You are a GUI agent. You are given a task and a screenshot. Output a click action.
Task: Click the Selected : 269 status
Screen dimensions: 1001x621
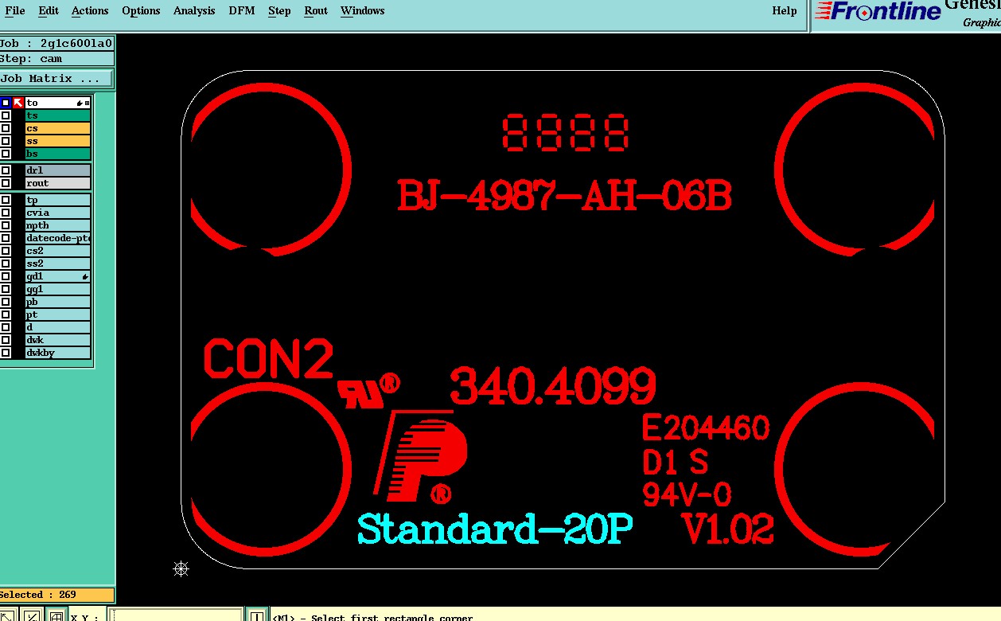pyautogui.click(x=56, y=595)
